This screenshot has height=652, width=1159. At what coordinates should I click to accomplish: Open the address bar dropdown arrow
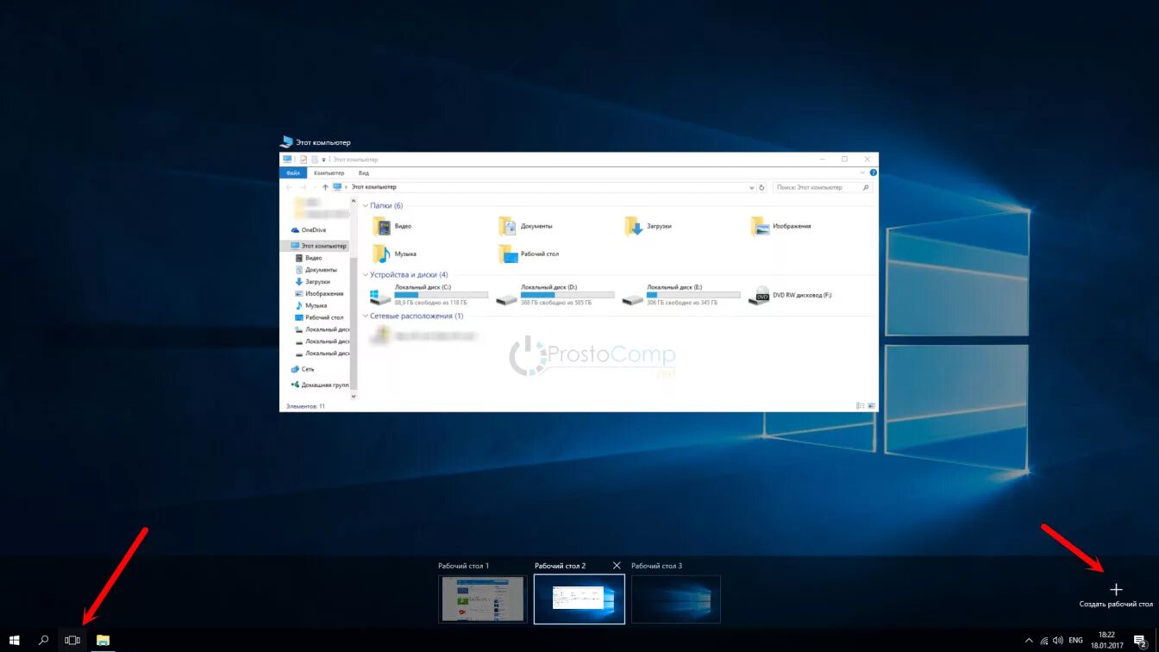pos(749,186)
